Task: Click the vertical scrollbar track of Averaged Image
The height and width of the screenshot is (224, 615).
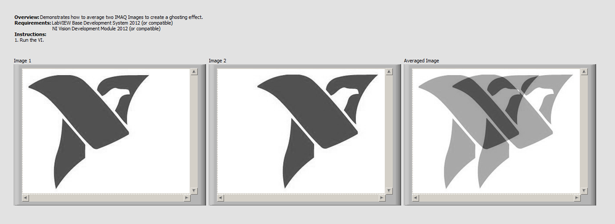Action: point(584,131)
